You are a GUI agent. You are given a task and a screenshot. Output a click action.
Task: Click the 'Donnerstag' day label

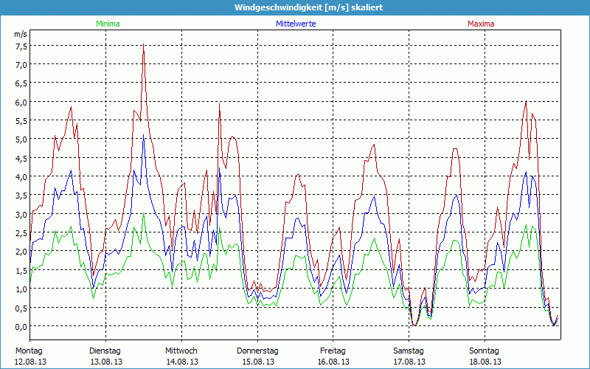tap(257, 351)
